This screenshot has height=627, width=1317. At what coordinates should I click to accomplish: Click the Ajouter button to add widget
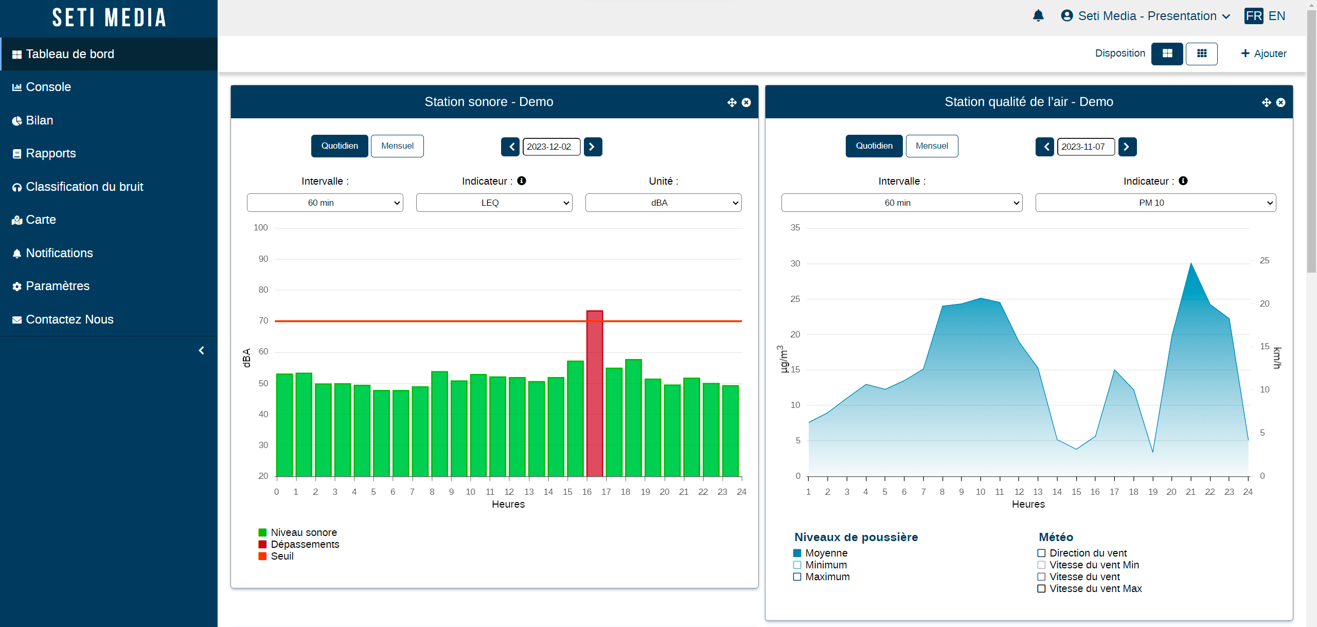pyautogui.click(x=1263, y=53)
